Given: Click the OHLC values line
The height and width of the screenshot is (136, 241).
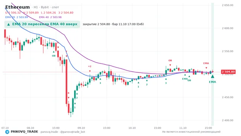Looking at the screenshot, I should (x=39, y=12).
